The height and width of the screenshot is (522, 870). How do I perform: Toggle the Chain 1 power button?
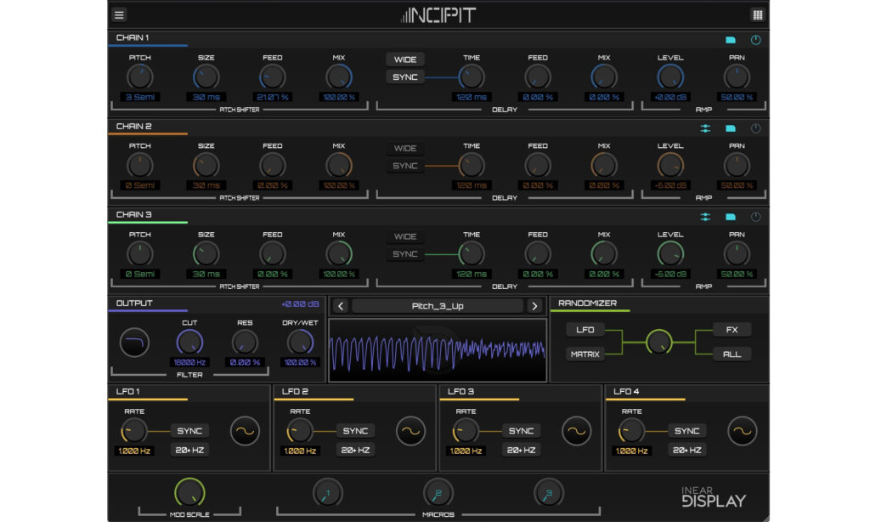(755, 40)
